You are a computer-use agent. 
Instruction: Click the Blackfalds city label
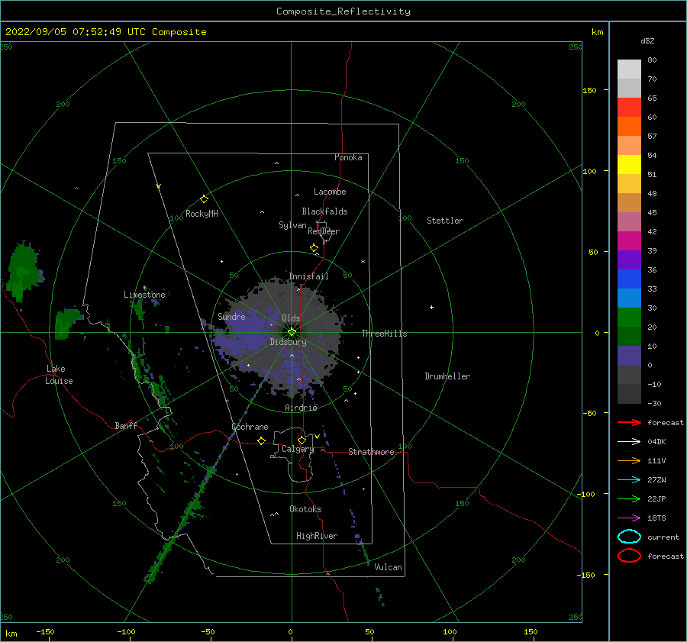[x=324, y=211]
